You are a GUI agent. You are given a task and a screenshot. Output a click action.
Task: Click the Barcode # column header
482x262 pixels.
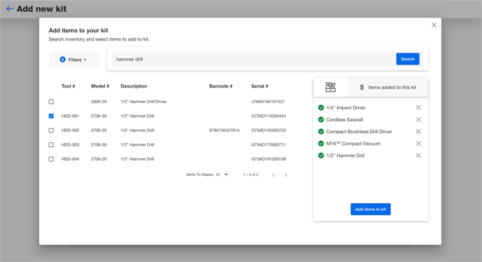pyautogui.click(x=221, y=86)
